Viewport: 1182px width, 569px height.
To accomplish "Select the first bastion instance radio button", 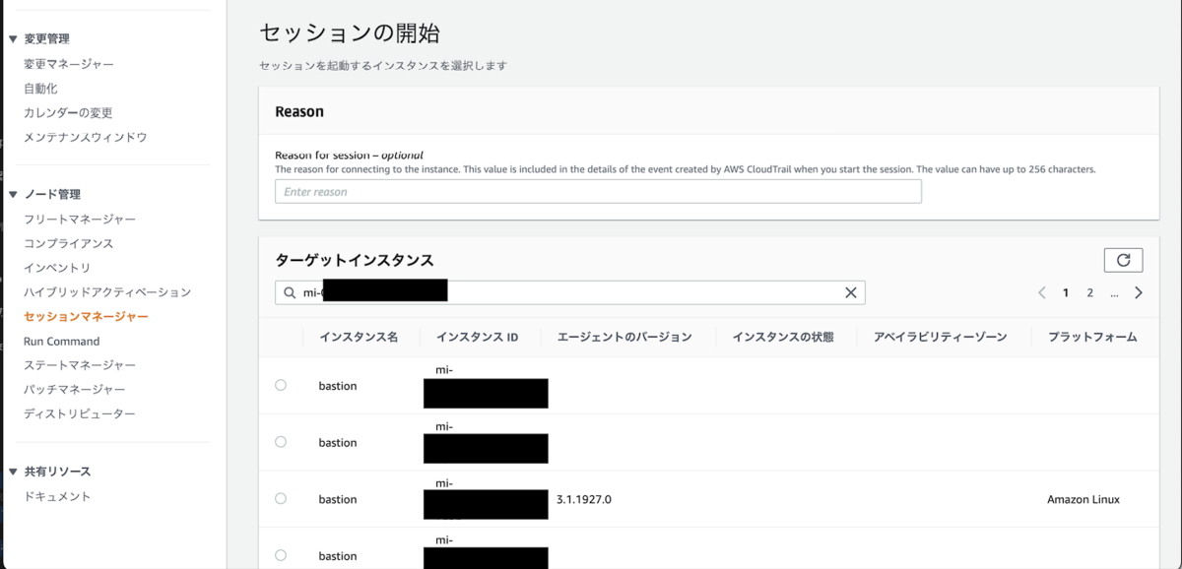I will tap(281, 385).
